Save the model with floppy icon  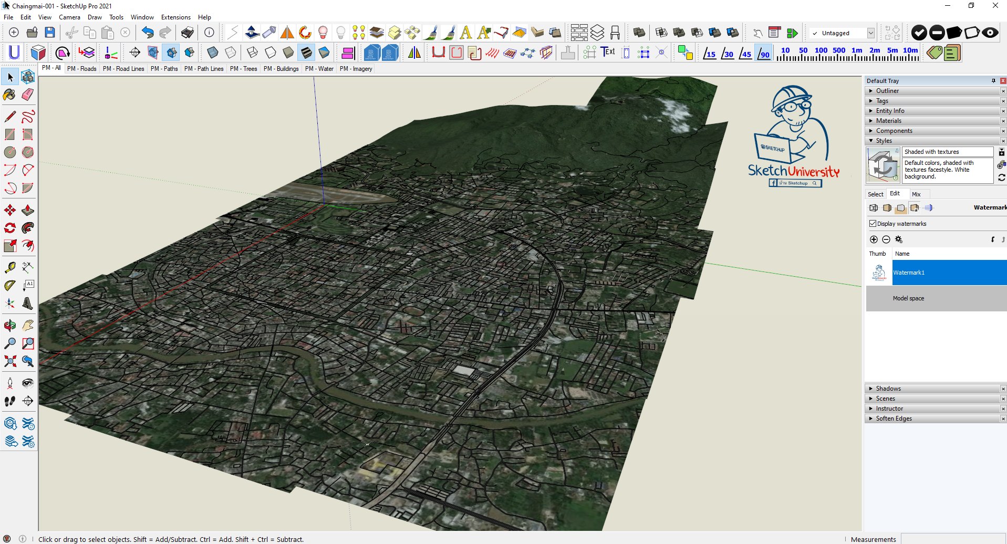click(50, 33)
